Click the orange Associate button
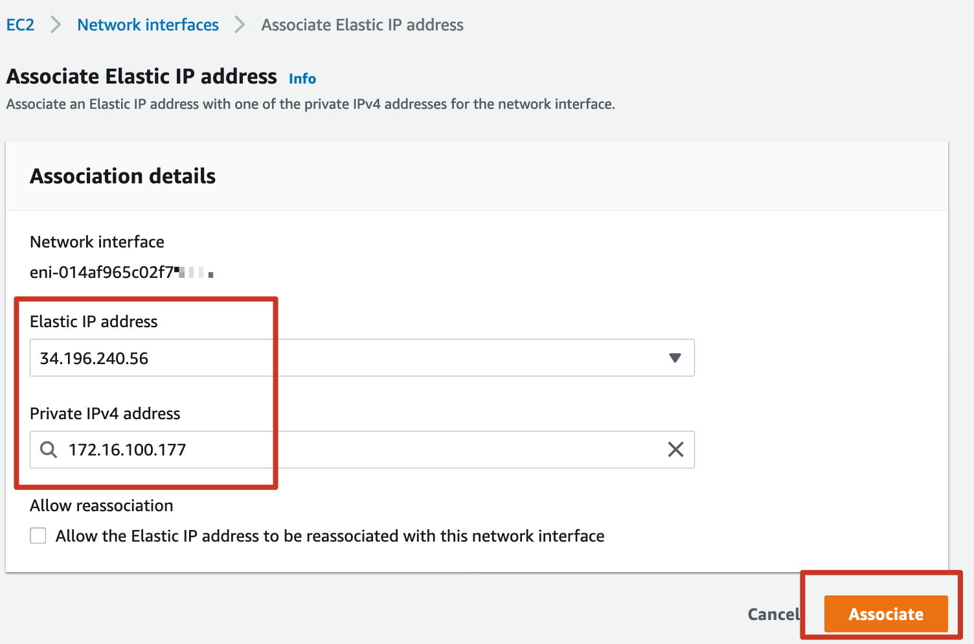Screen dimensions: 974x644 tap(886, 614)
